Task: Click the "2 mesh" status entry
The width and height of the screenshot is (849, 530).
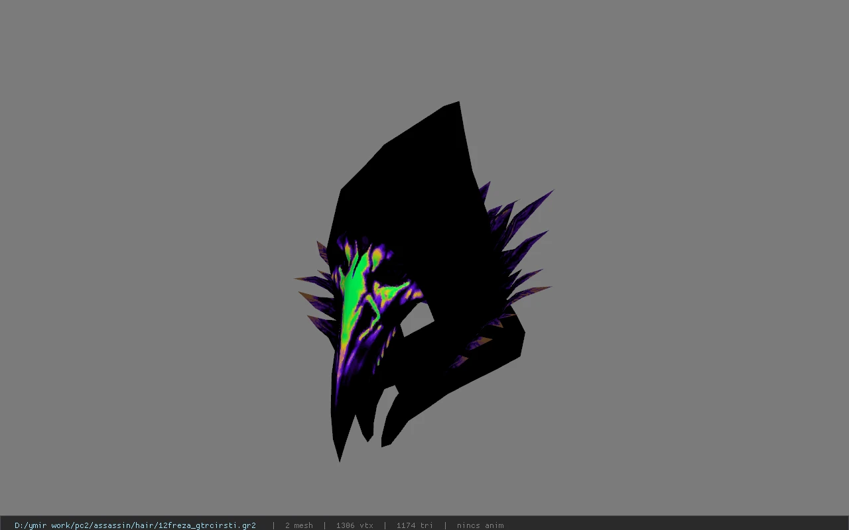Action: pyautogui.click(x=299, y=525)
